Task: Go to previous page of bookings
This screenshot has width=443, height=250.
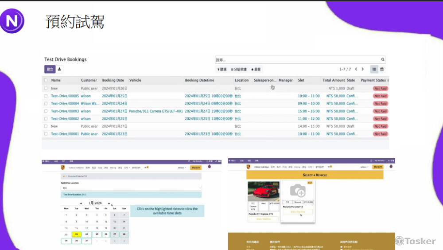Action: click(x=356, y=69)
